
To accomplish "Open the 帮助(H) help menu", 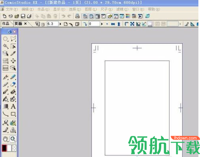I will point(154,9).
